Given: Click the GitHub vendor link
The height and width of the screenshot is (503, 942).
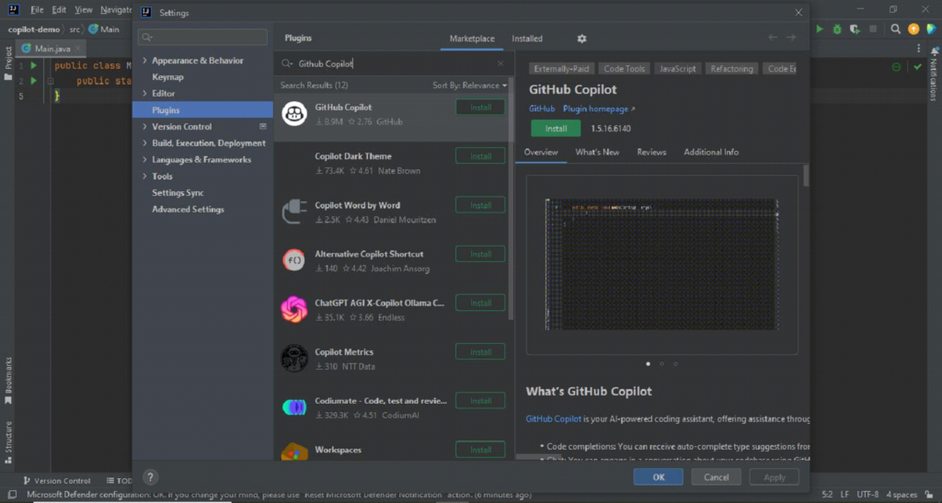Looking at the screenshot, I should point(541,109).
